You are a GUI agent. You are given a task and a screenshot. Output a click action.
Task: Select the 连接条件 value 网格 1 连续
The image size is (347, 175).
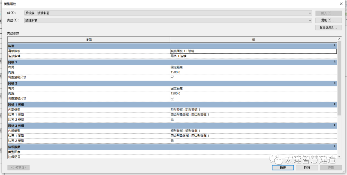coord(254,56)
